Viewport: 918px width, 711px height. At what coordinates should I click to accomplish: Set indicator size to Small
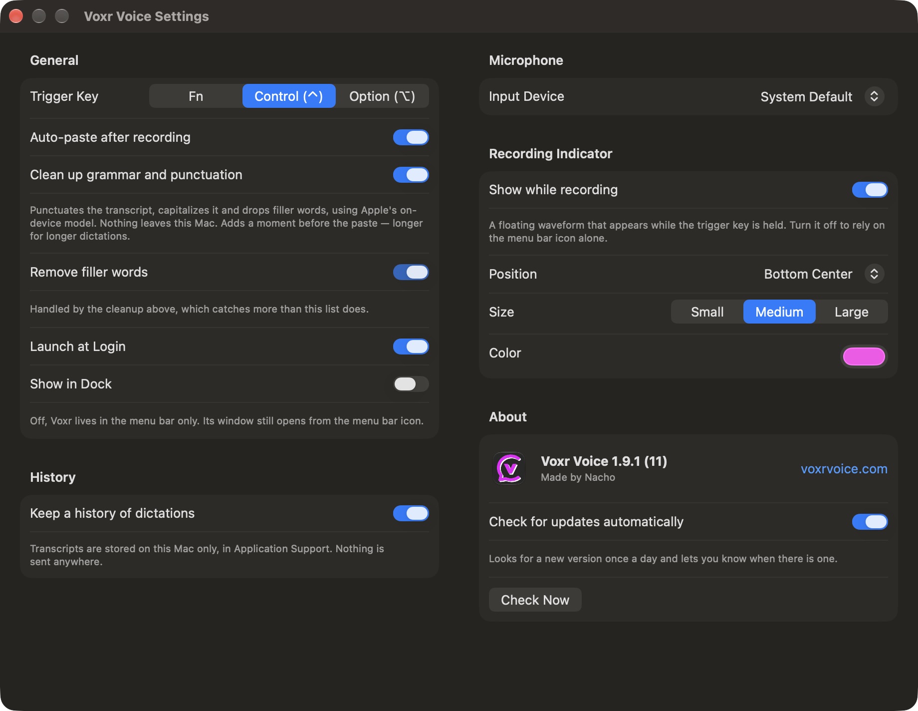707,312
